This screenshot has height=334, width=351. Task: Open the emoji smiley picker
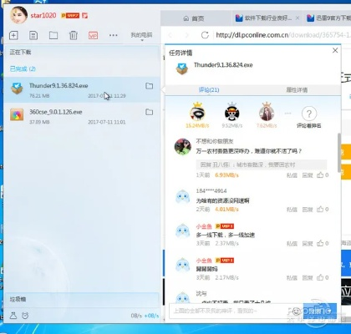point(297,311)
